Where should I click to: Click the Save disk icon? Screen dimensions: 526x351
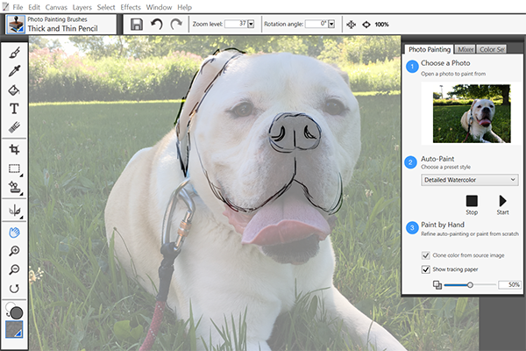click(137, 25)
